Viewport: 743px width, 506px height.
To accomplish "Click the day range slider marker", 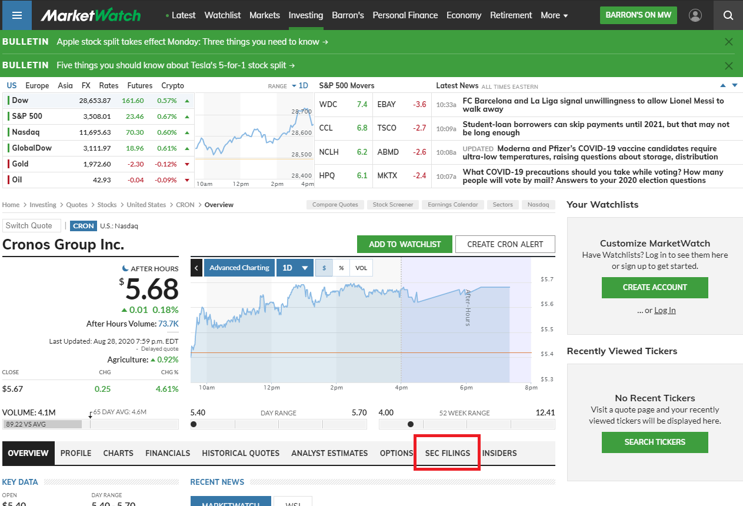I will (194, 424).
